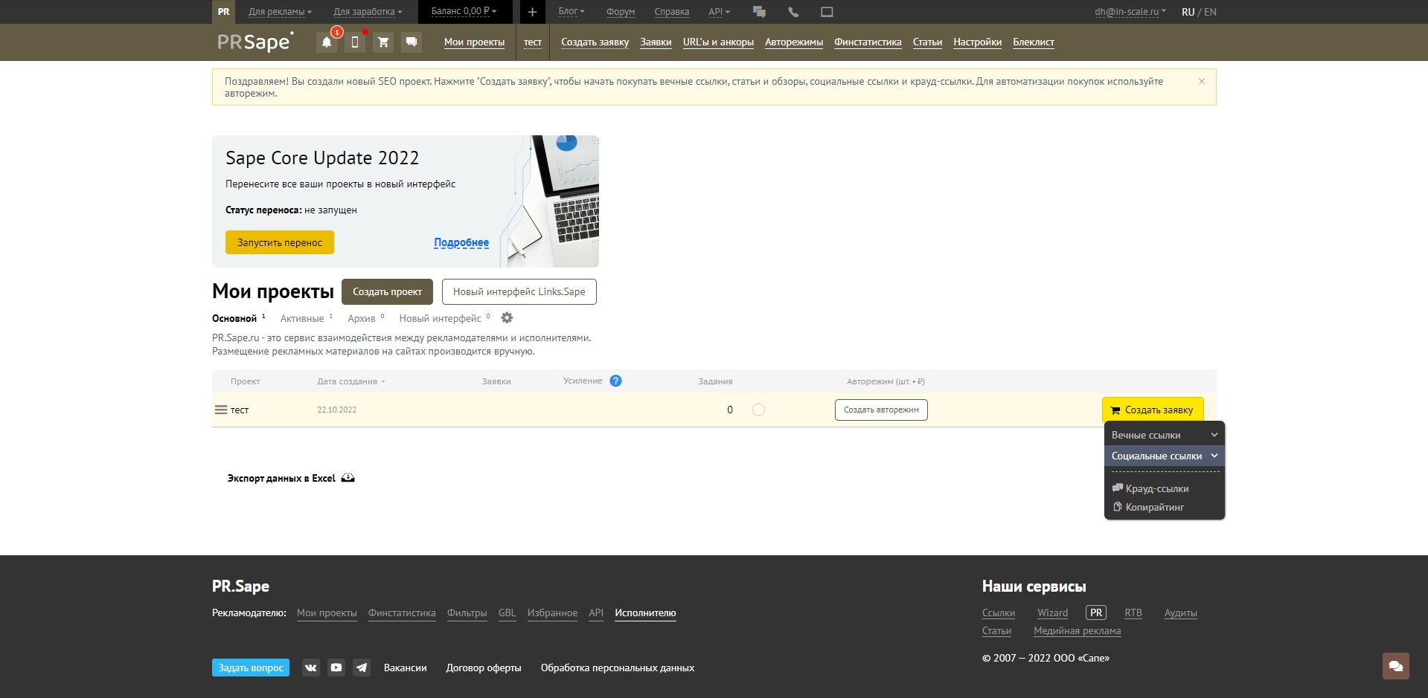This screenshot has width=1428, height=698.
Task: Open Заявки in header navigation
Action: [x=656, y=42]
